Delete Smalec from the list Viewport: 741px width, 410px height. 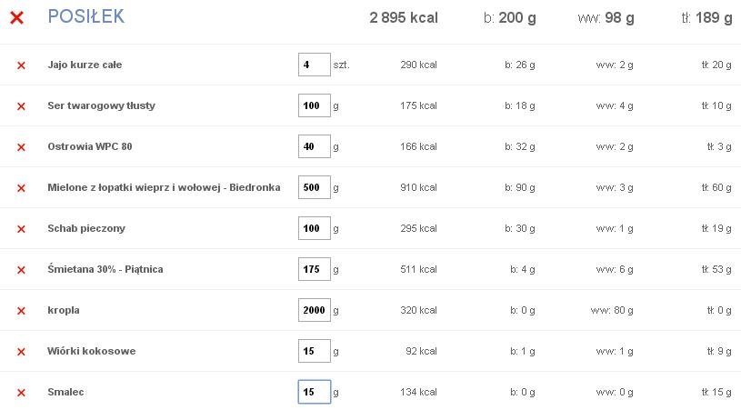21,393
